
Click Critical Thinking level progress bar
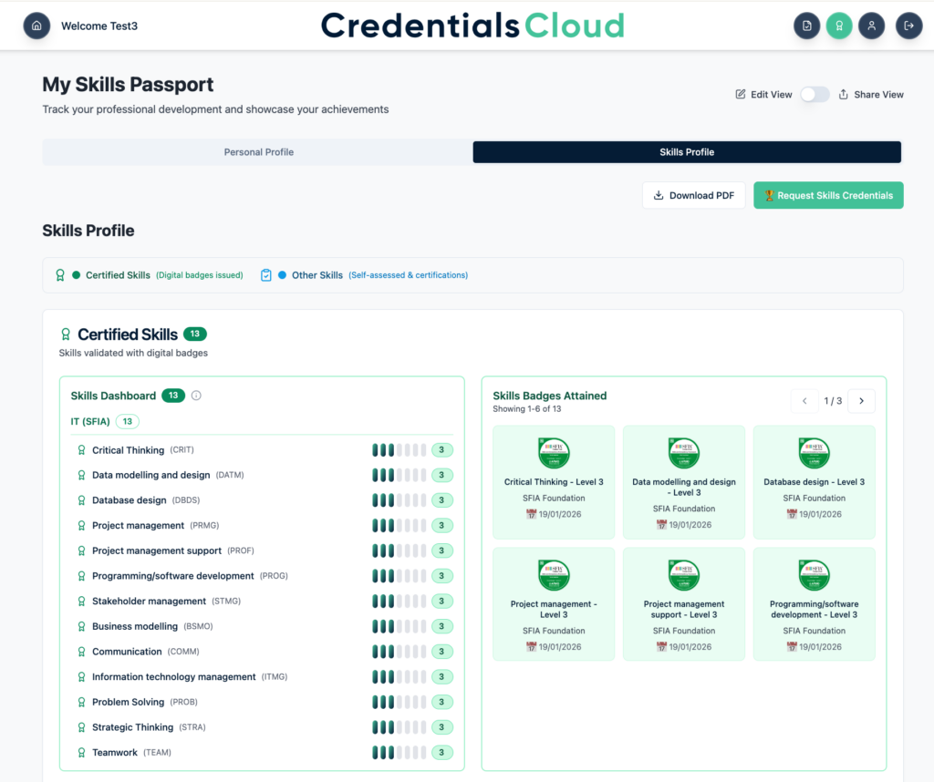(x=400, y=450)
